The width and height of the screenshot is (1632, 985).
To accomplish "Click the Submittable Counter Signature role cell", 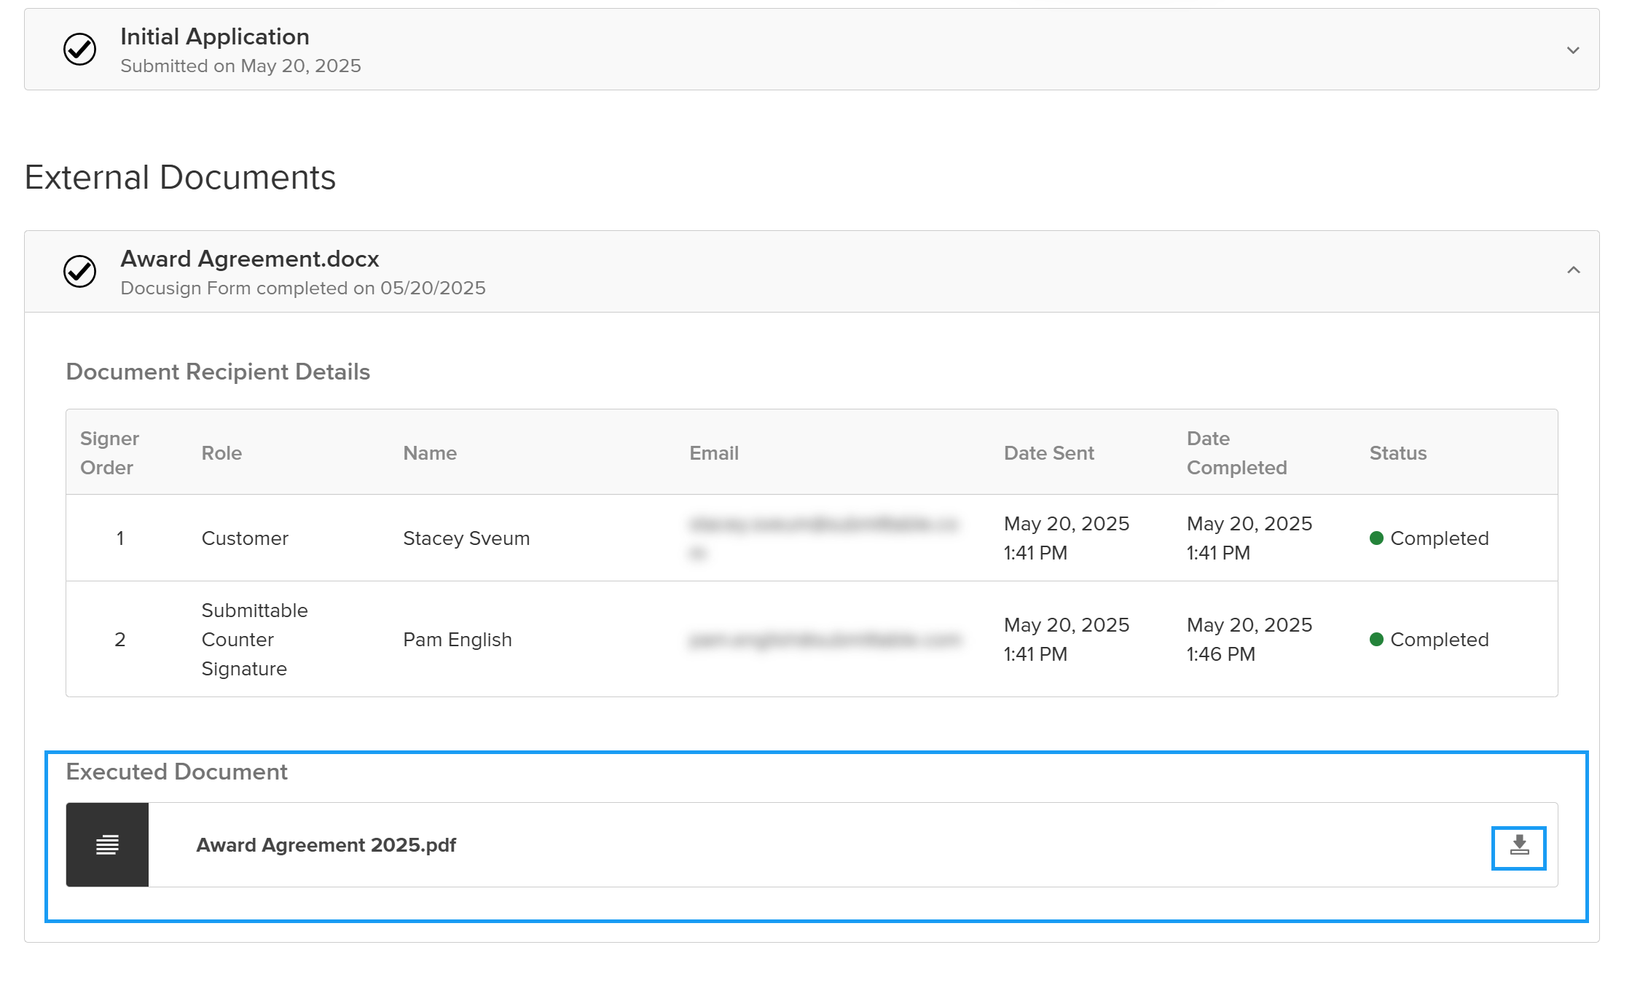I will coord(254,639).
